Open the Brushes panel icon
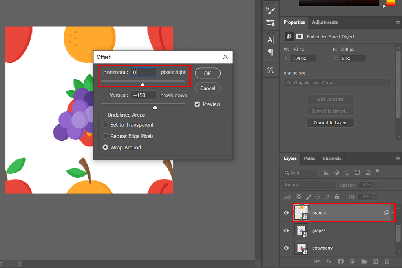Image resolution: width=402 pixels, height=268 pixels. point(270,11)
